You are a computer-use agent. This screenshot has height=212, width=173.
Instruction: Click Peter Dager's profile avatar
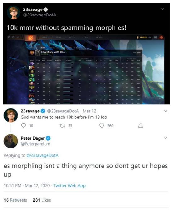click(x=11, y=141)
